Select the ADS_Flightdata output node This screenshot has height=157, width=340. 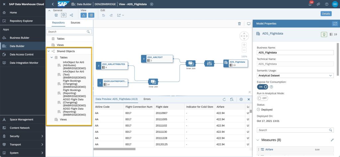pyautogui.click(x=236, y=63)
